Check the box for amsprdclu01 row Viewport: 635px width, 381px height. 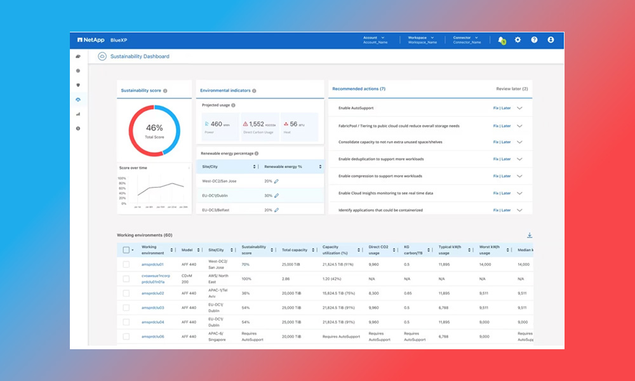(x=126, y=264)
